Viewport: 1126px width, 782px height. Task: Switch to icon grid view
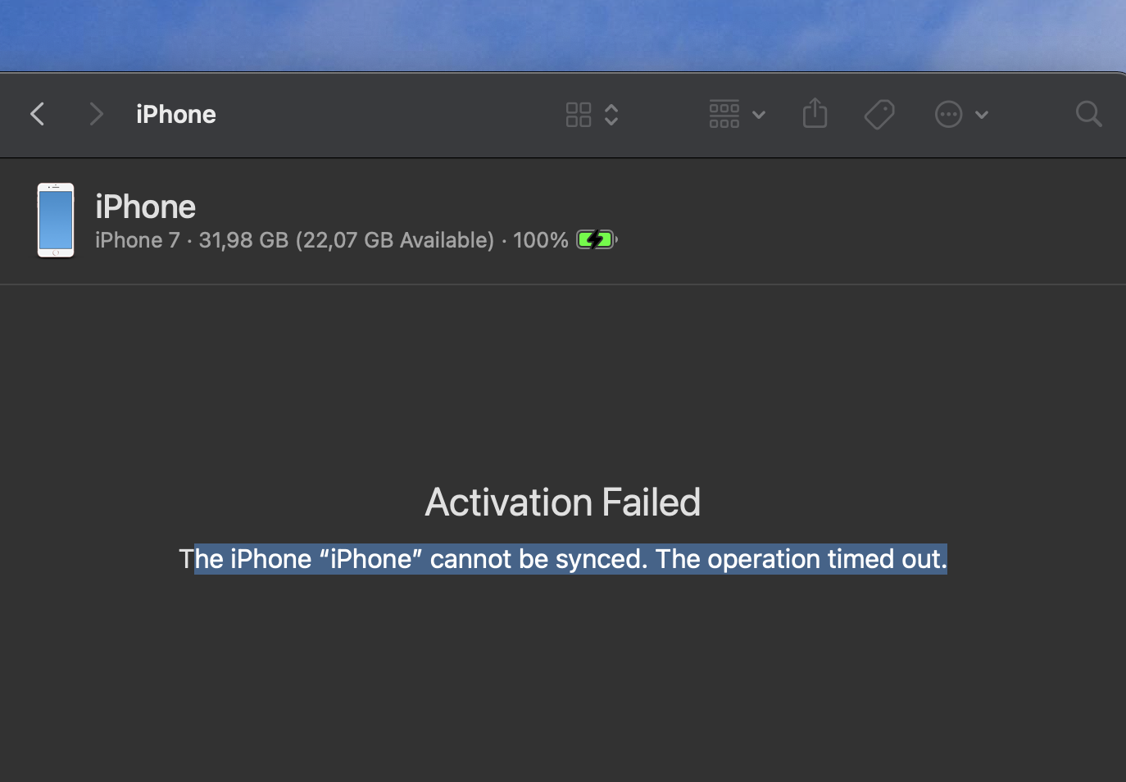click(579, 115)
